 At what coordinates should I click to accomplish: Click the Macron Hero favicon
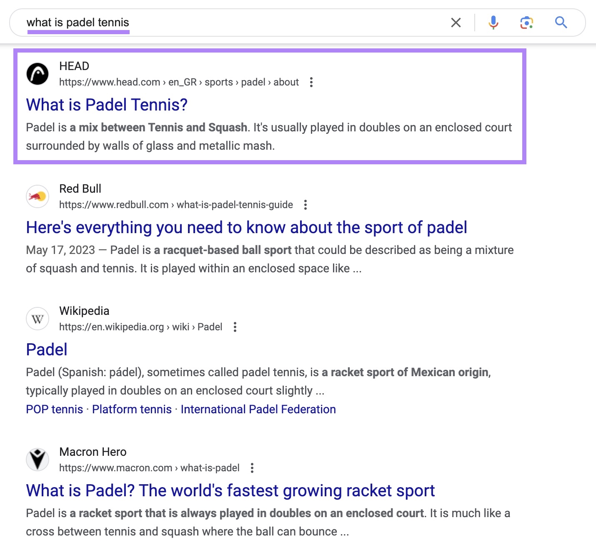point(38,460)
